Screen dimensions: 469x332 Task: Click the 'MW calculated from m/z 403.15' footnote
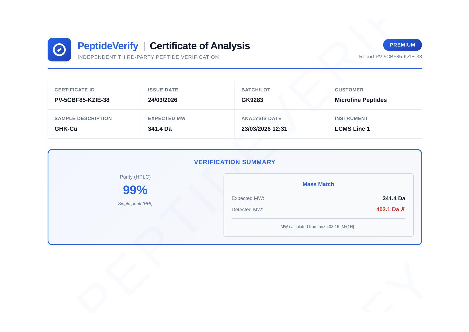[x=318, y=227]
